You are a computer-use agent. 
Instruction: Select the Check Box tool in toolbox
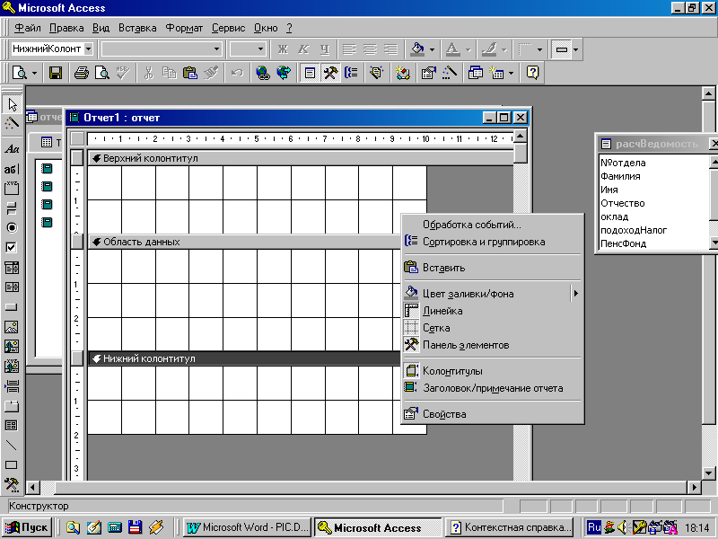pyautogui.click(x=12, y=248)
